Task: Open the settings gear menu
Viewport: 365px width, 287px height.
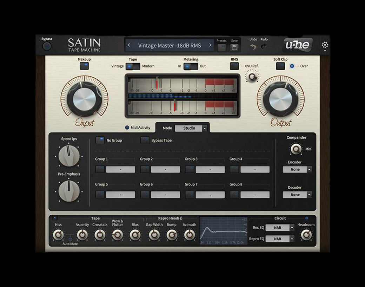Action: click(x=325, y=45)
